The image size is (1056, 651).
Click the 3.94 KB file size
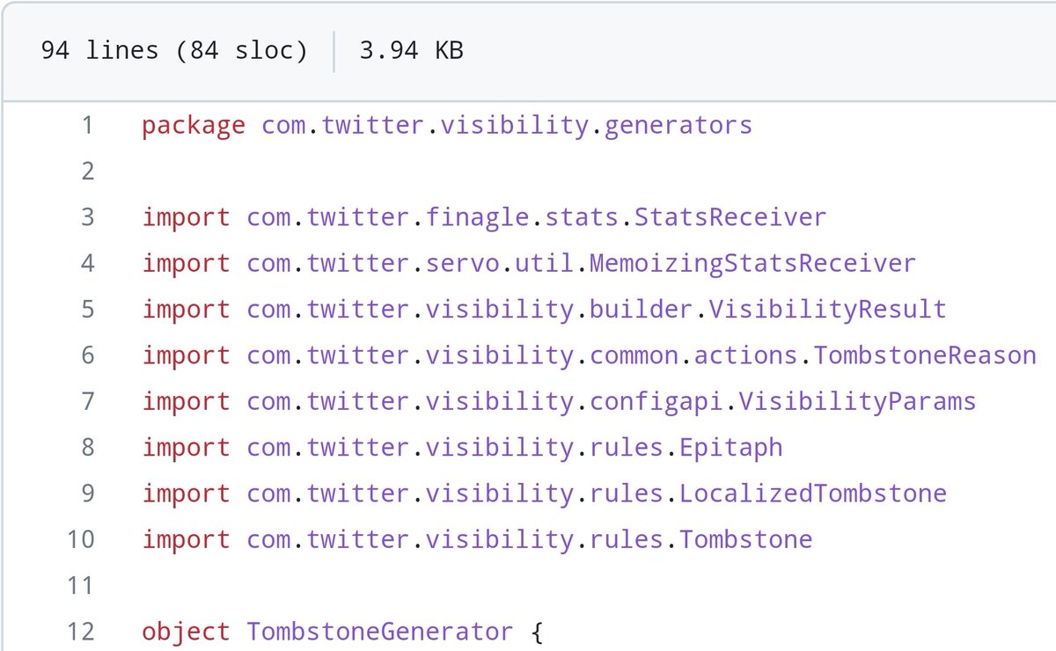pos(411,50)
